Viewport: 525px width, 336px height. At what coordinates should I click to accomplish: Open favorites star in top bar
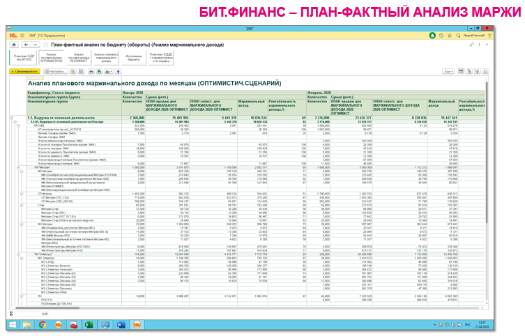(x=450, y=36)
